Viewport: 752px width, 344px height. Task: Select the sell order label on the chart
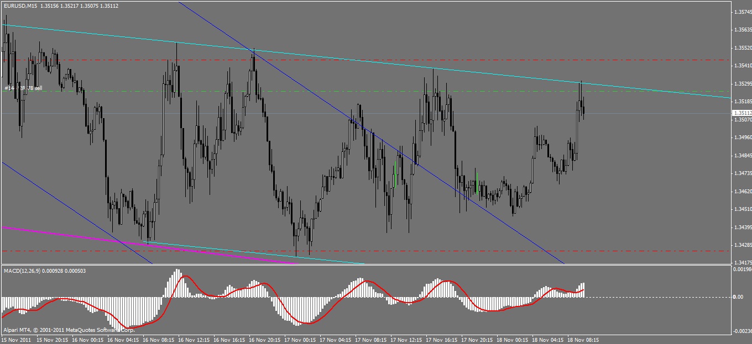23,88
